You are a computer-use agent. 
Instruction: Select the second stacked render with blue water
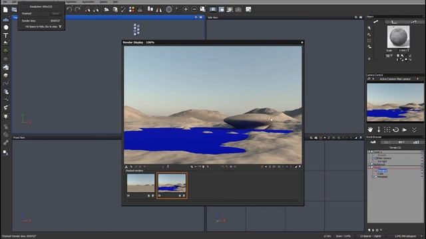tap(172, 183)
